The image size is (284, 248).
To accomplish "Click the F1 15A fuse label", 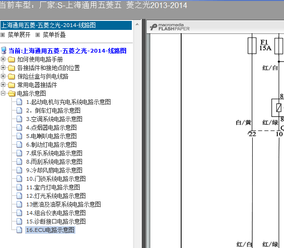I will [265, 46].
